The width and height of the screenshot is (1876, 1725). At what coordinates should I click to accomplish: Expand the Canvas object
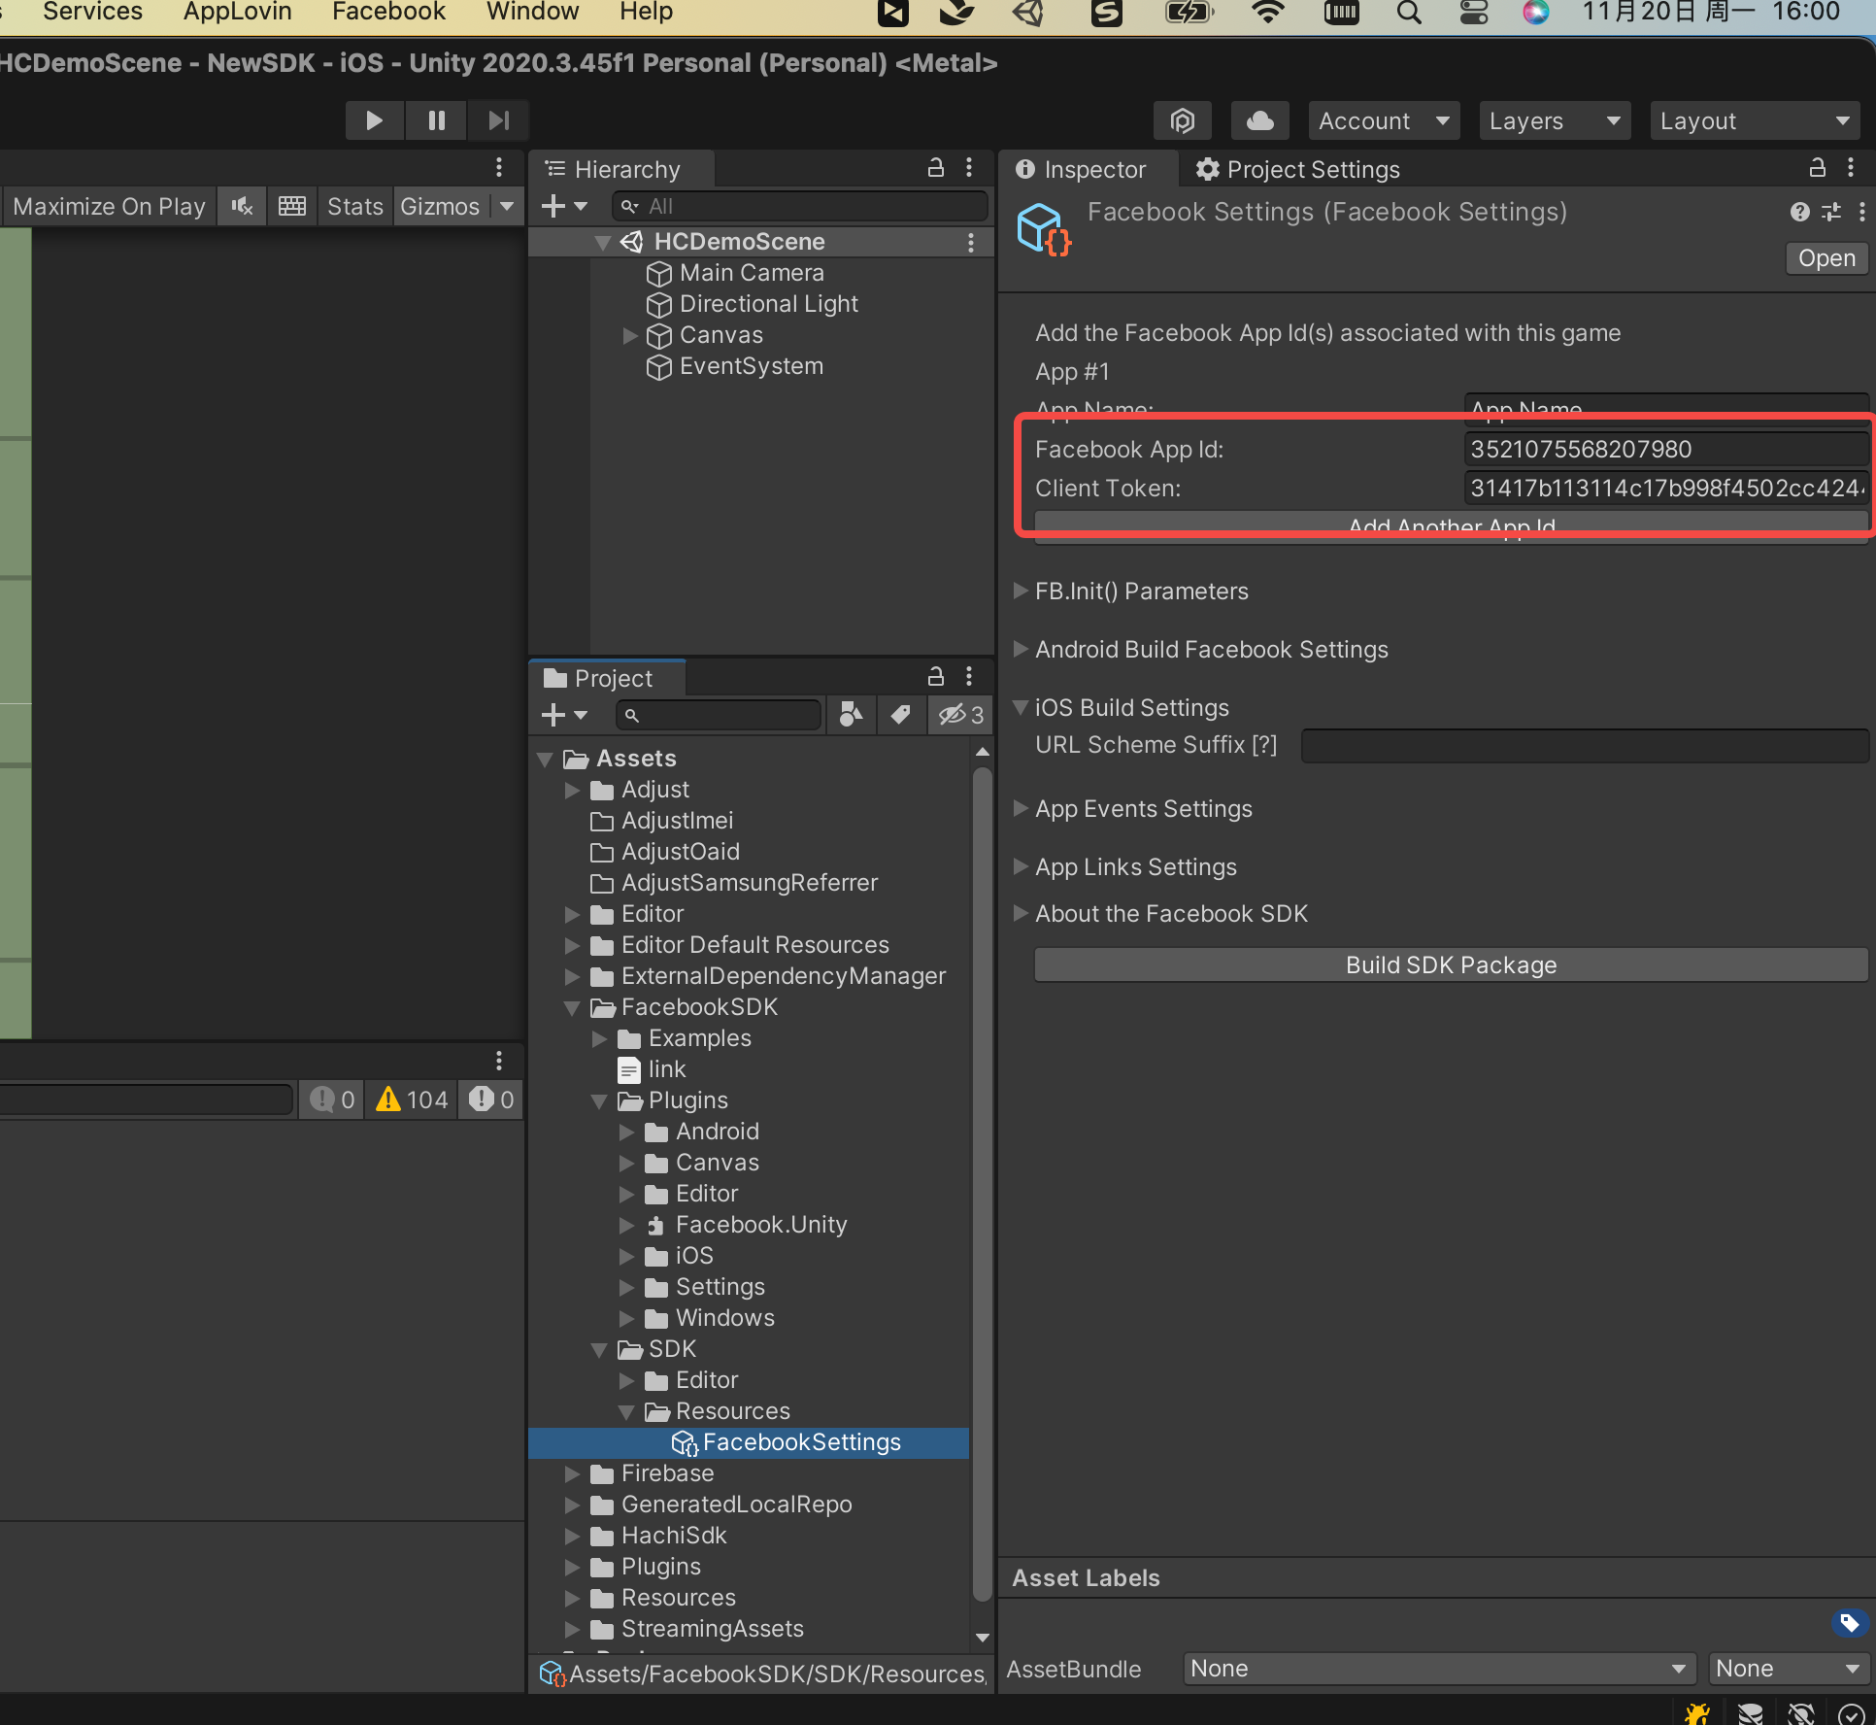pos(629,335)
